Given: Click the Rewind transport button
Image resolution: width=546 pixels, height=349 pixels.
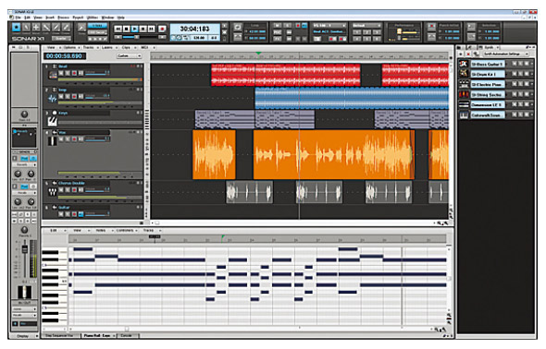Looking at the screenshot, I should point(118,29).
